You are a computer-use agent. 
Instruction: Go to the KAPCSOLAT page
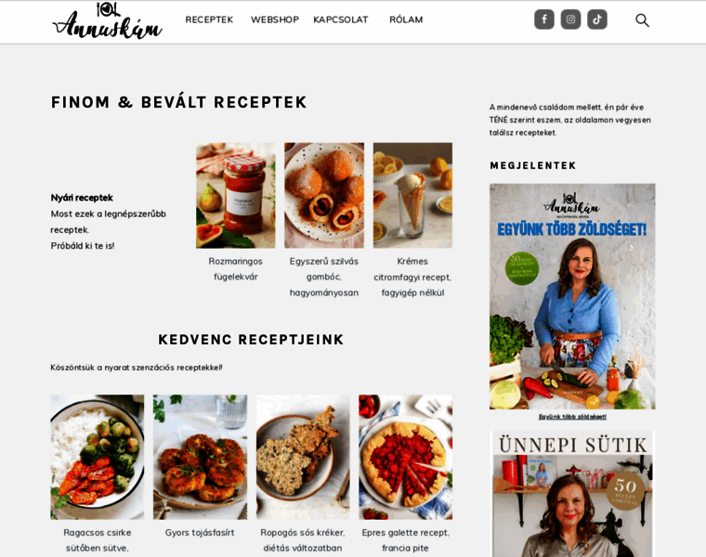pyautogui.click(x=341, y=19)
